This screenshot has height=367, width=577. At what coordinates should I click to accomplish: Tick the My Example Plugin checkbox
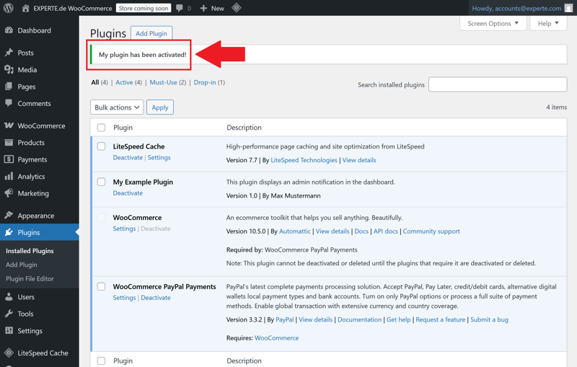click(101, 182)
